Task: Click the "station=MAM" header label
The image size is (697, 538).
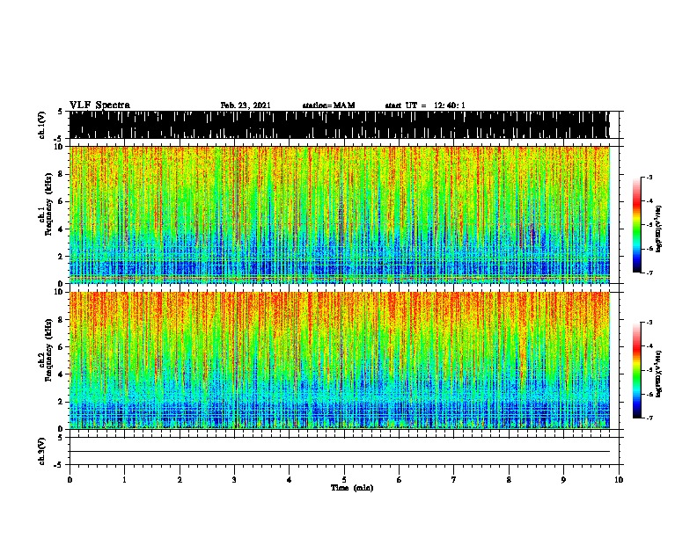Action: point(328,105)
